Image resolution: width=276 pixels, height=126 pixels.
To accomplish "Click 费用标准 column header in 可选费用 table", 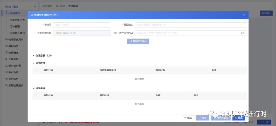I will [104, 95].
